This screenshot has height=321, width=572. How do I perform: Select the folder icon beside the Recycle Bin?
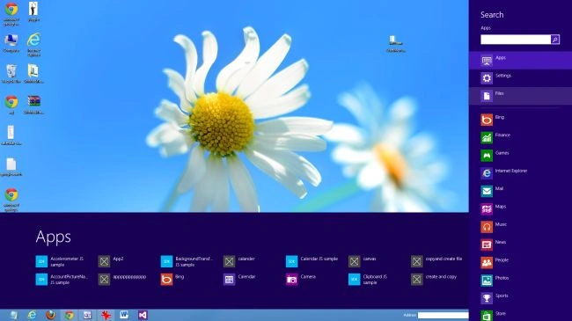click(x=33, y=73)
